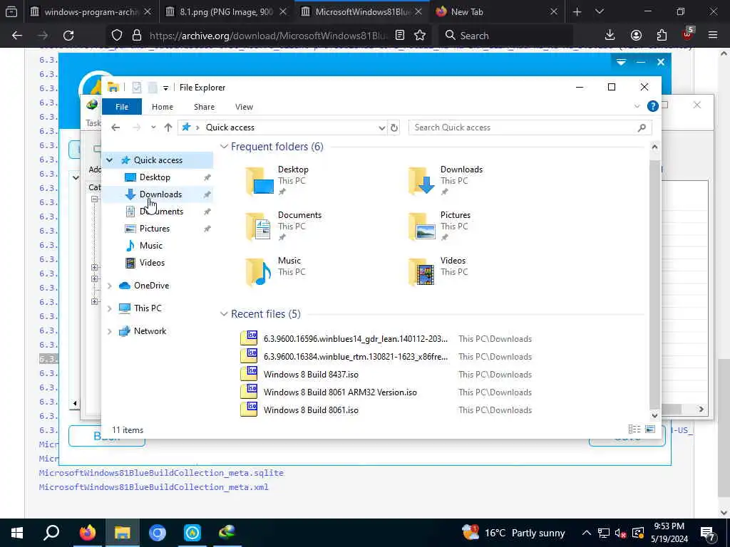Click the search magnifier in Explorer

tap(642, 127)
